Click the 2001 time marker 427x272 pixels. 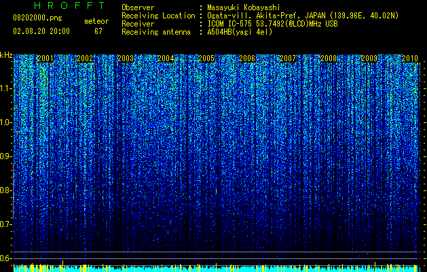point(45,58)
